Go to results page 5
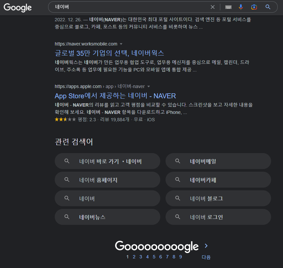Screen dimensions: 283x268 (154, 257)
